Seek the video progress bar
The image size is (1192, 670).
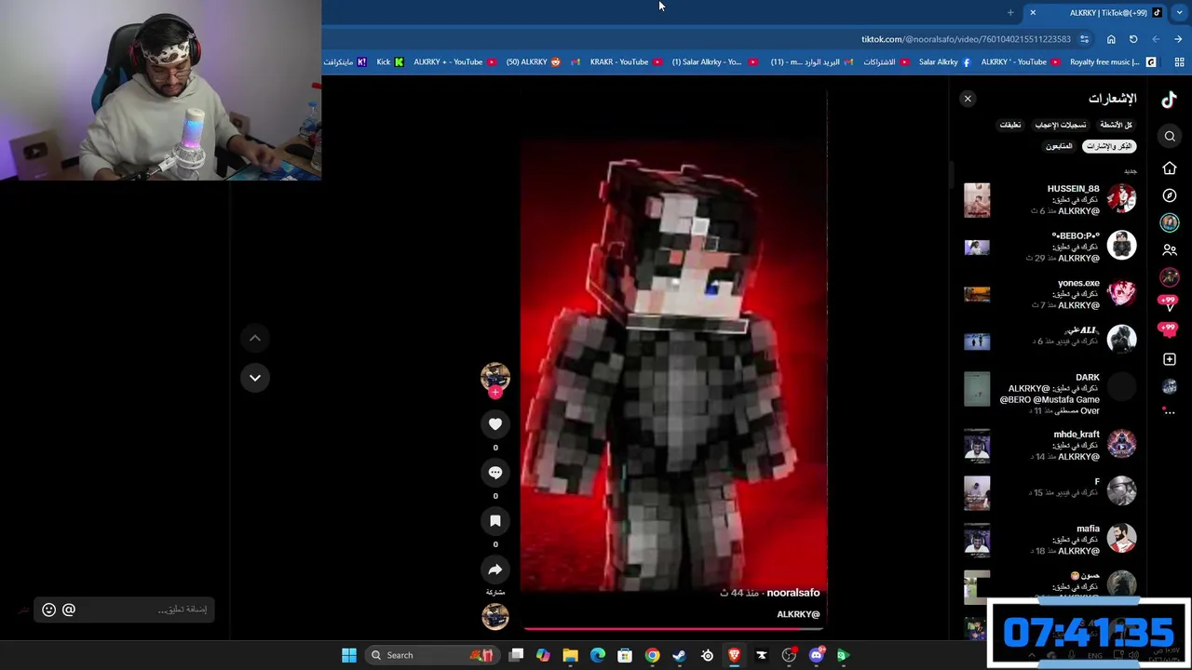coord(673,630)
